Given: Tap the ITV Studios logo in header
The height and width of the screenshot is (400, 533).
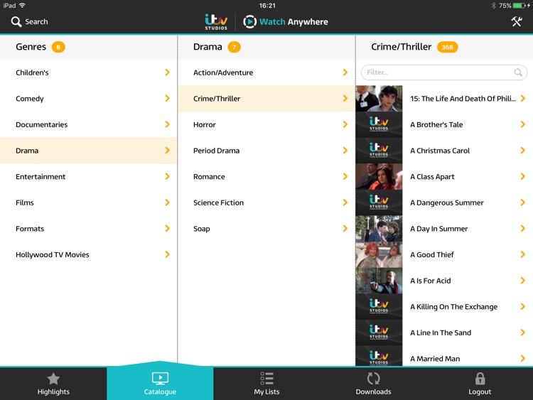Looking at the screenshot, I should [216, 22].
